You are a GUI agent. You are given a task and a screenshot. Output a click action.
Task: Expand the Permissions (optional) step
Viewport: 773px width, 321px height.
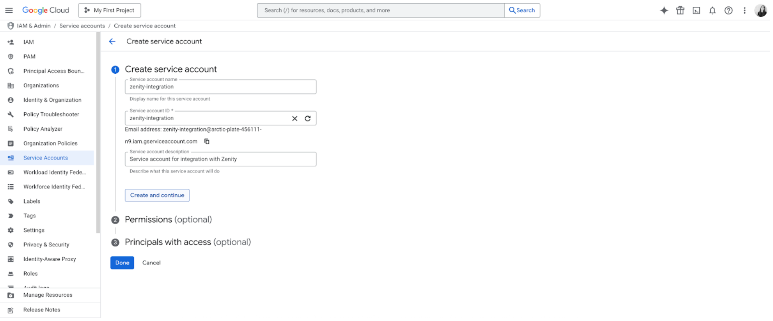click(168, 219)
